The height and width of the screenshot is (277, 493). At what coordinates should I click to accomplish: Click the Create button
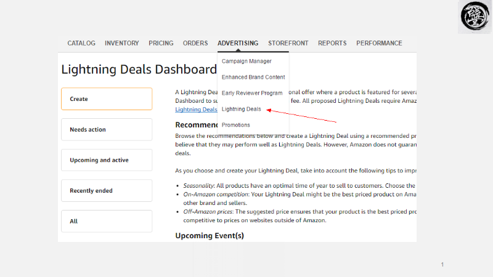click(107, 99)
